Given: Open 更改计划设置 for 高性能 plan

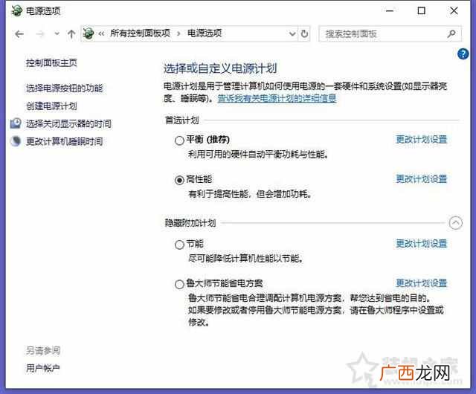Looking at the screenshot, I should pos(422,179).
